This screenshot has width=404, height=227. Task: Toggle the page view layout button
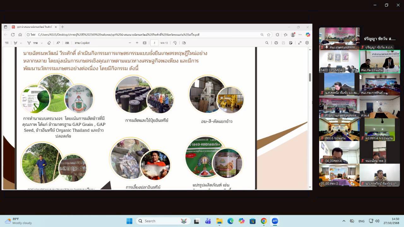(x=184, y=43)
